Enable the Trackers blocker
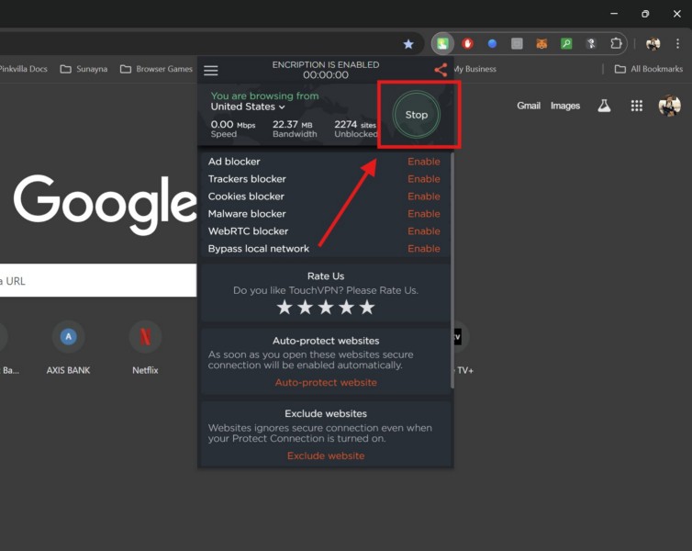This screenshot has height=551, width=692. tap(424, 179)
